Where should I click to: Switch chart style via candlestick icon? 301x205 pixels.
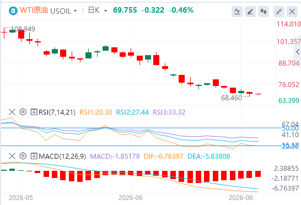pos(264,12)
